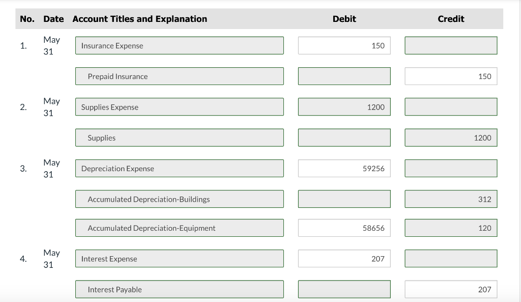Click the debit field containing 1200
This screenshot has width=521, height=302.
[x=344, y=106]
